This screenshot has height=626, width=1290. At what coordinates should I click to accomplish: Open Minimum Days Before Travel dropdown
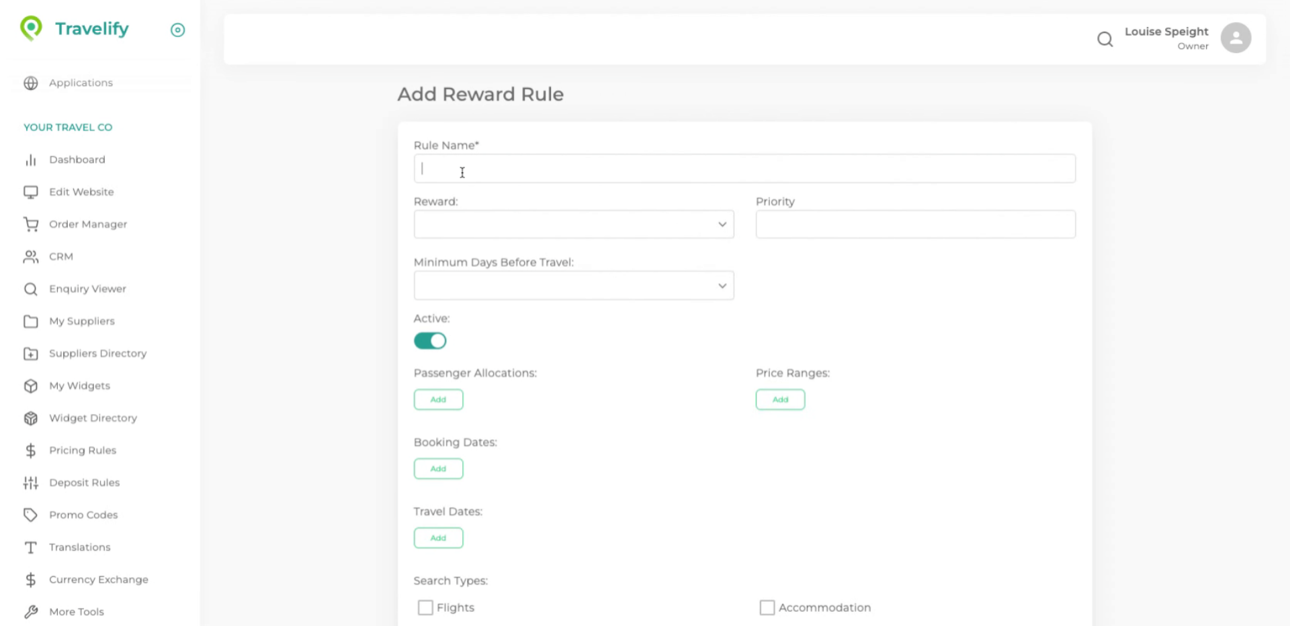click(x=573, y=286)
